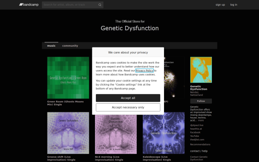
Task: Click Accept all cookies button
Action: (128, 98)
